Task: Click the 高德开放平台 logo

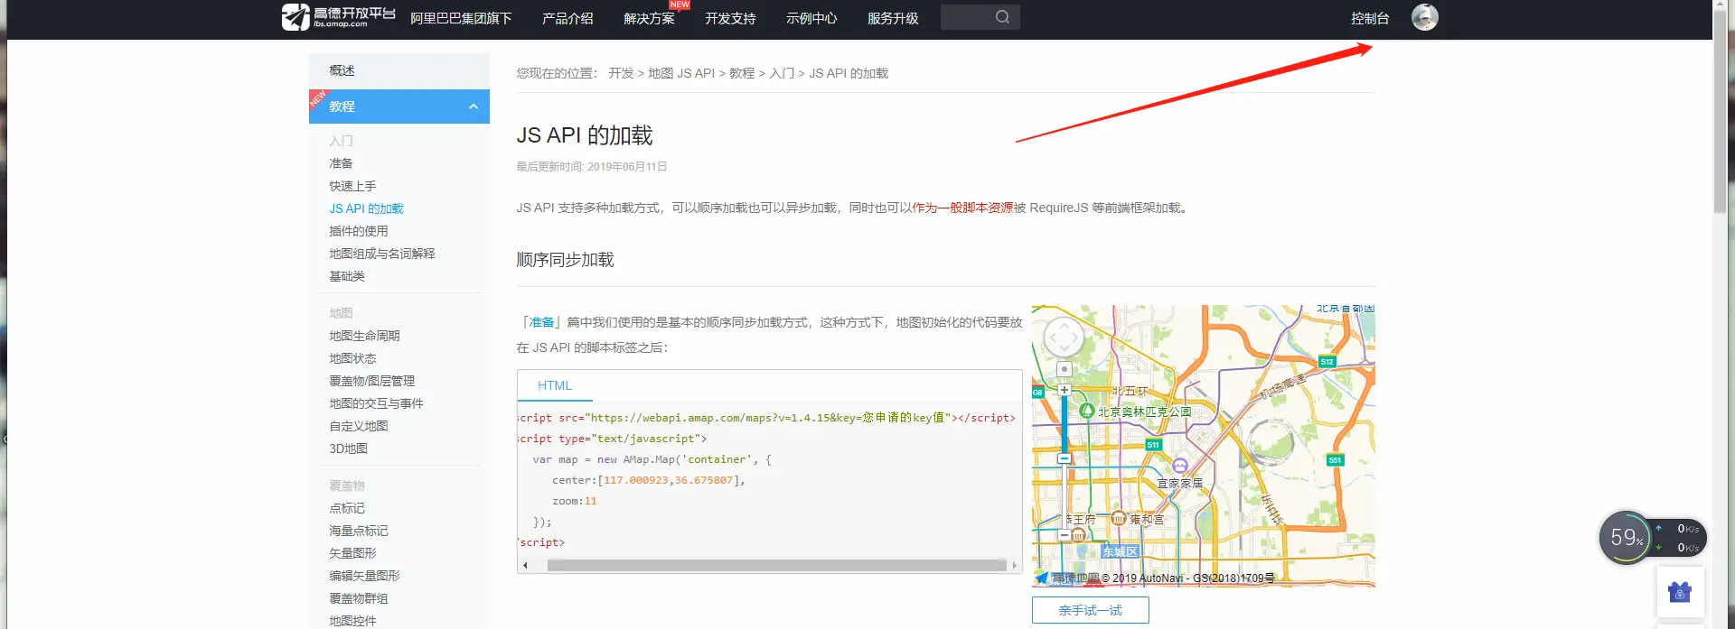Action: (339, 17)
